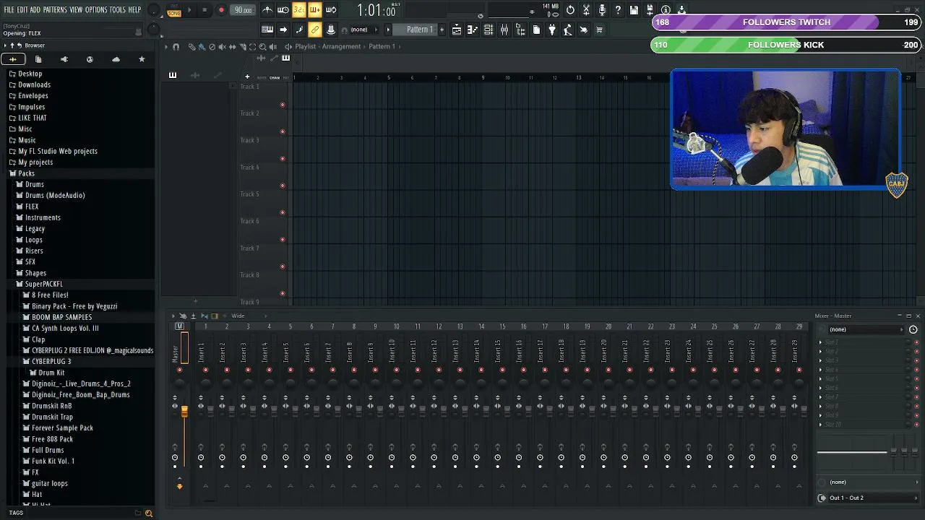Collapse the Packs folder
The image size is (925, 520).
pyautogui.click(x=26, y=173)
